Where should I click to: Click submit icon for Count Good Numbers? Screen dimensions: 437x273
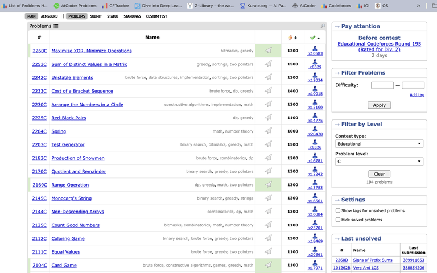tap(268, 225)
